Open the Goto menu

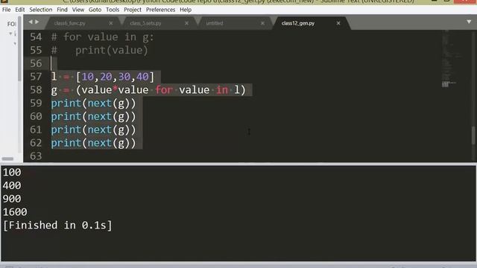tap(95, 10)
